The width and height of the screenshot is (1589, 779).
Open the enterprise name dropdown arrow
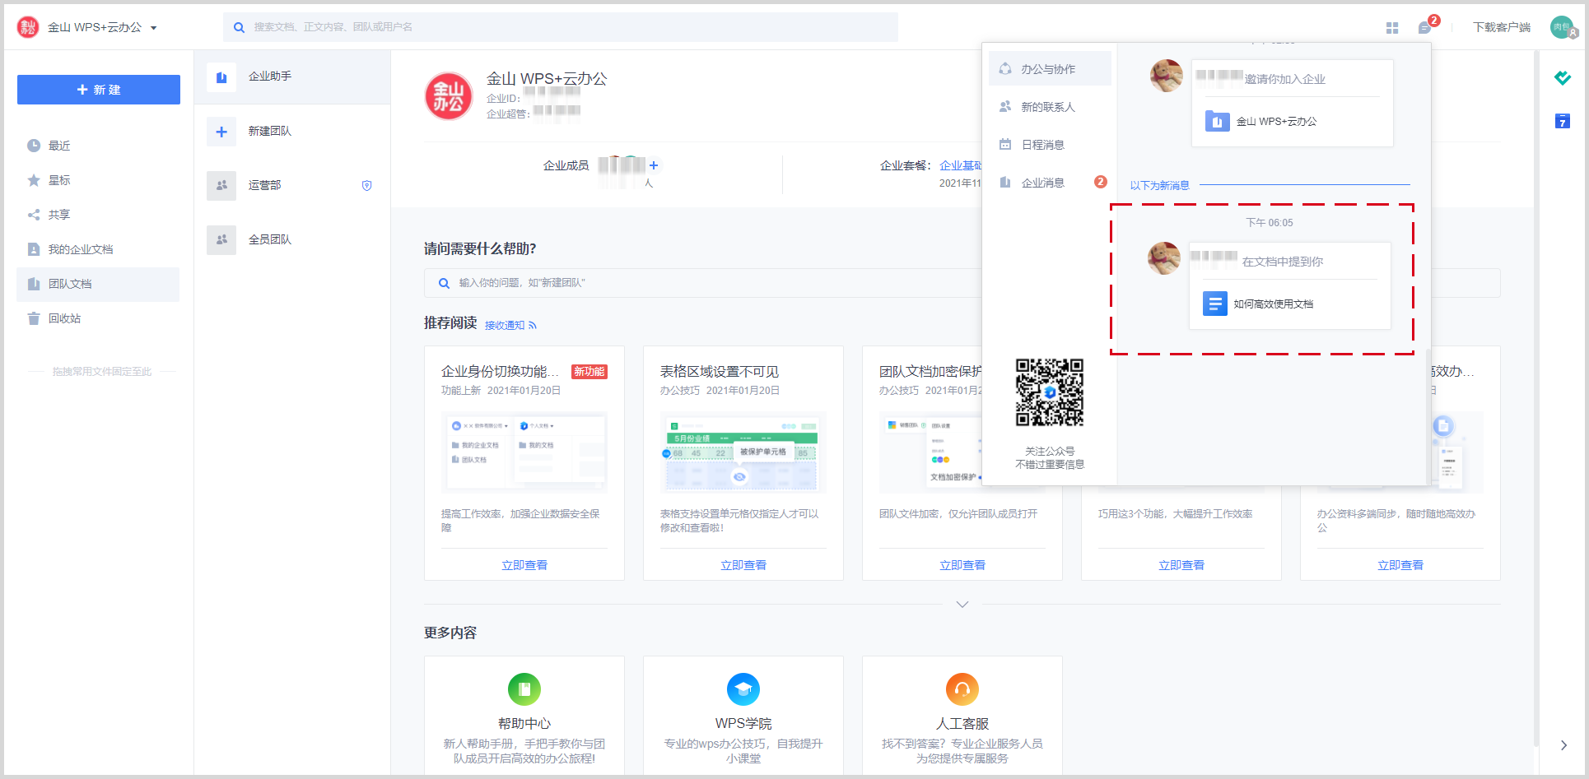(153, 28)
